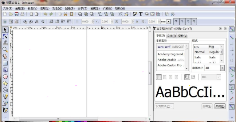Select the Star polygon tool
The width and height of the screenshot is (236, 122).
point(5,83)
